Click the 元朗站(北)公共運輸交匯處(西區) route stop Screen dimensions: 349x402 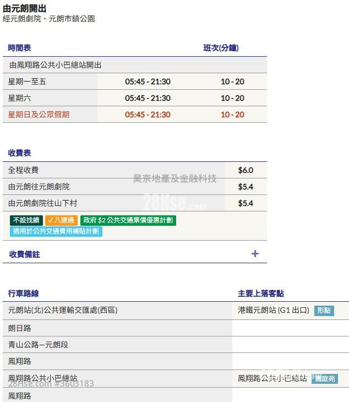[63, 310]
